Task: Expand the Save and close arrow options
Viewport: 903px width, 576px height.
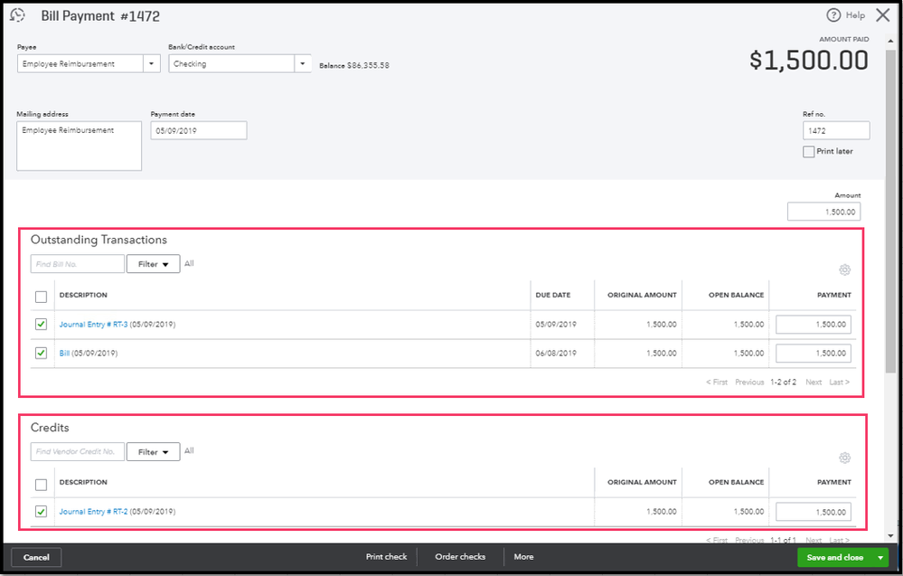Action: pyautogui.click(x=880, y=558)
